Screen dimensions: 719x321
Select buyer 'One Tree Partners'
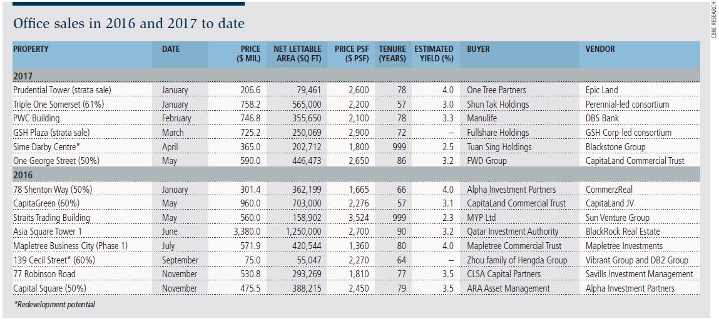[x=497, y=90]
